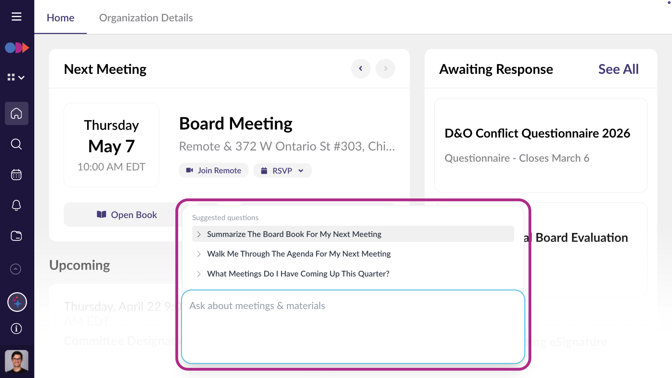Open the search icon in sidebar

16,144
